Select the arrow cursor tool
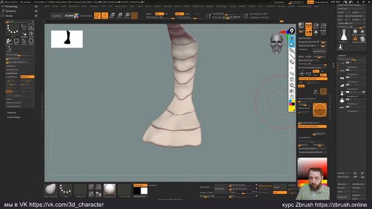Image resolution: width=372 pixels, height=209 pixels. pyautogui.click(x=292, y=45)
